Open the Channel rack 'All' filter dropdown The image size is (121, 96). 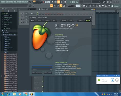[x=32, y=9]
